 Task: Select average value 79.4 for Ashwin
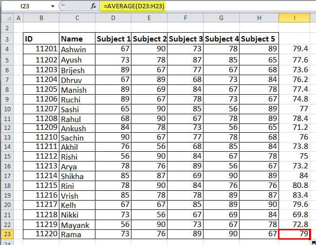[x=295, y=49]
